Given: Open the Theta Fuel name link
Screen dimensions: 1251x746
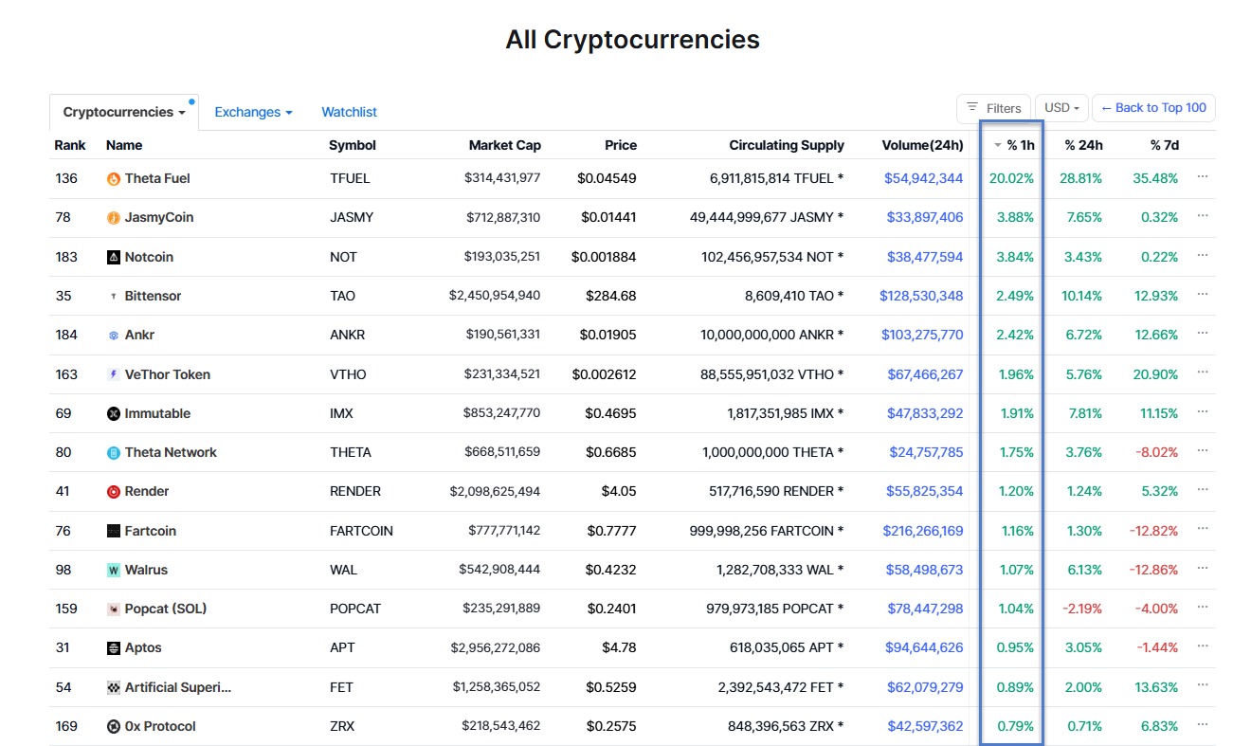Looking at the screenshot, I should click(x=157, y=178).
